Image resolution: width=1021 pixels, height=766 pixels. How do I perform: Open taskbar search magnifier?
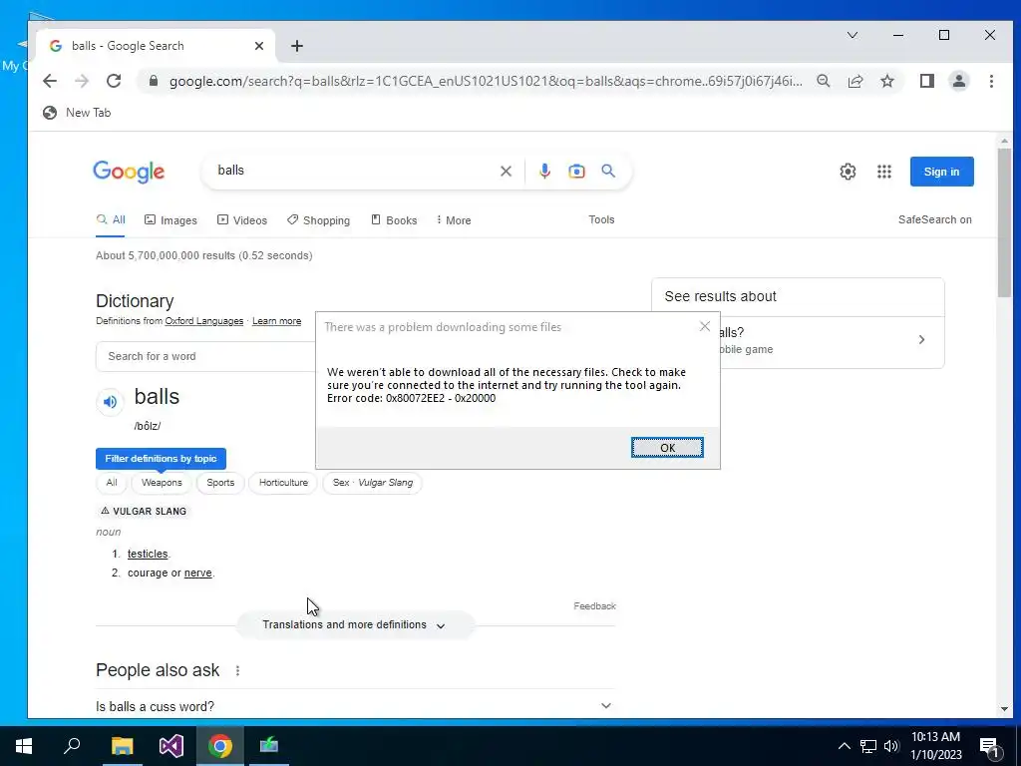[72, 746]
